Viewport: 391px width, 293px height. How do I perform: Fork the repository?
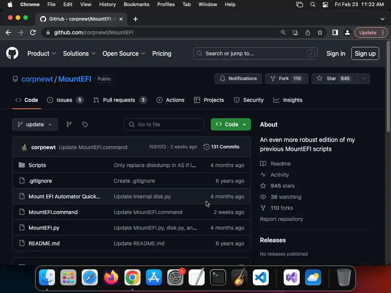(287, 79)
